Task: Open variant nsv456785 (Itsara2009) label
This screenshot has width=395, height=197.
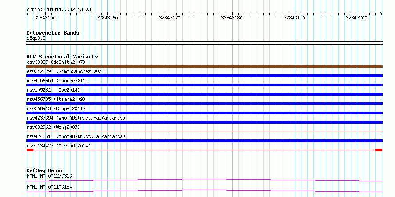Action: [x=56, y=99]
